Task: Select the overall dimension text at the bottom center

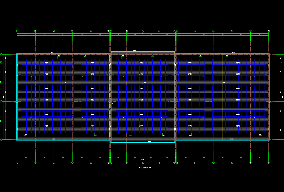Action: 143,160
